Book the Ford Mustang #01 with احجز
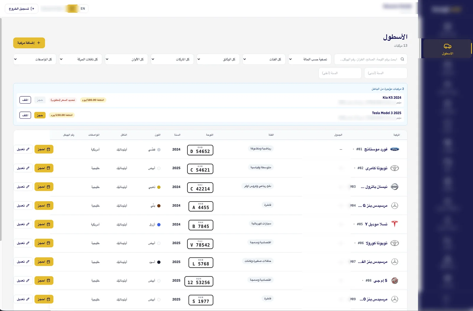 coord(44,149)
